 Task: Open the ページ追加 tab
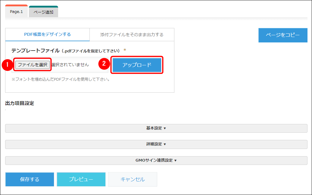coord(43,12)
